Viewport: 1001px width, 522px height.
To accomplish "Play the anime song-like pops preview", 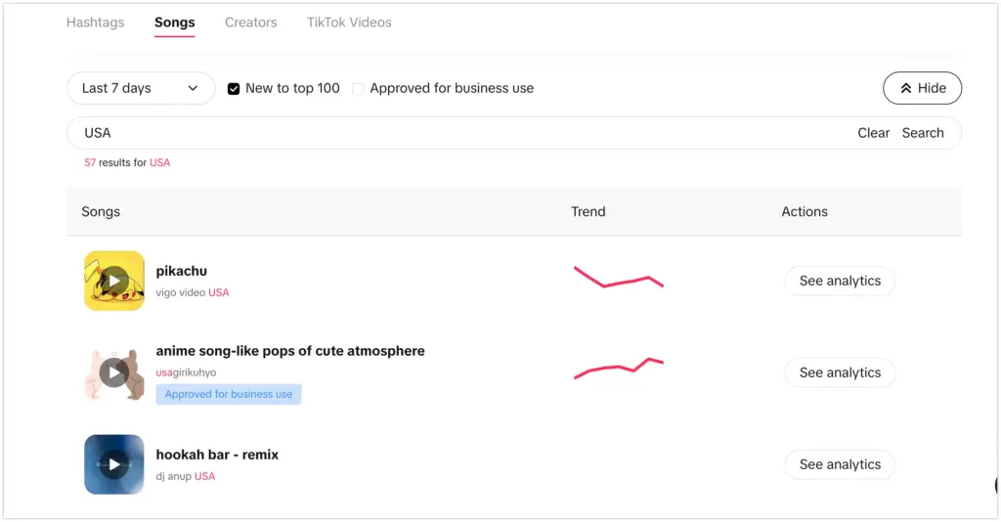I will 114,372.
